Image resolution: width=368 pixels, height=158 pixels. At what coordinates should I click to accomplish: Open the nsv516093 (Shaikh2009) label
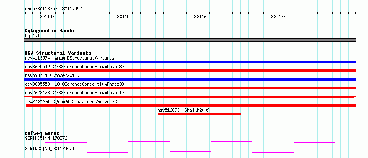(184, 110)
